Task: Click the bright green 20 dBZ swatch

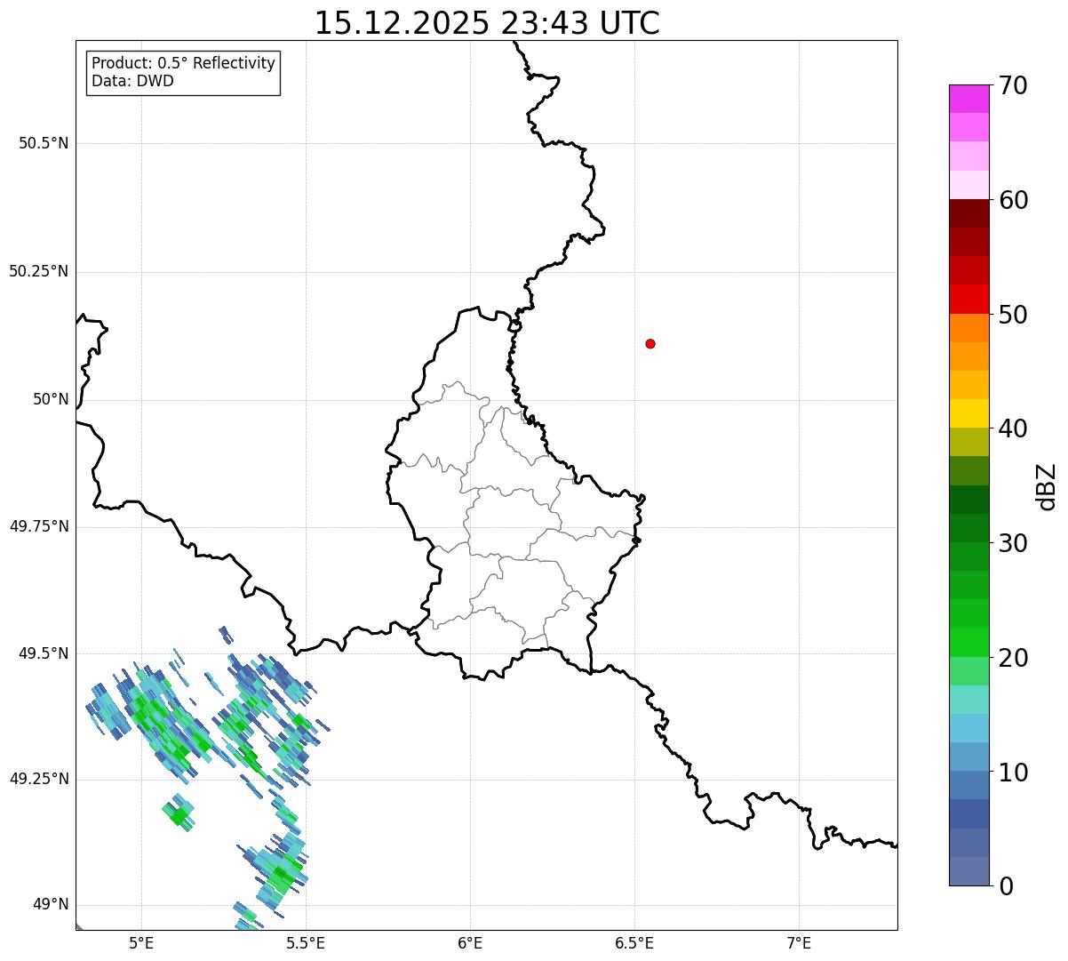Action: pyautogui.click(x=968, y=643)
